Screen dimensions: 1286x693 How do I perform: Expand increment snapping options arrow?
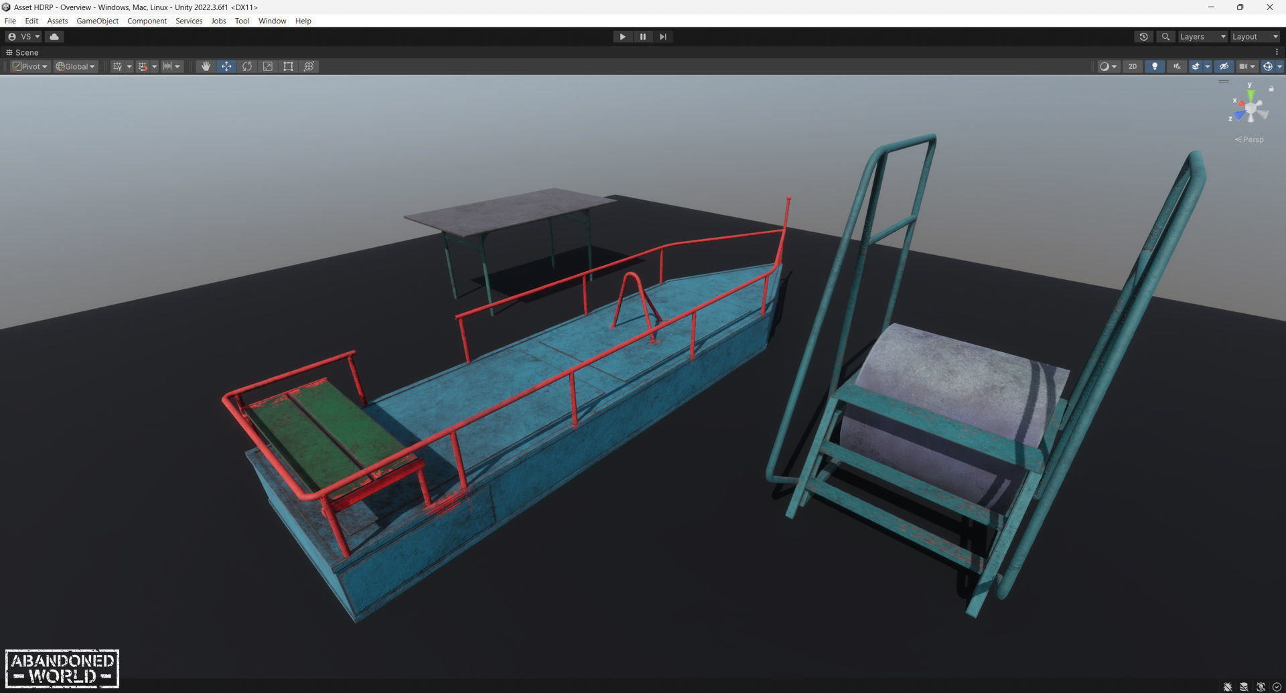(x=177, y=66)
